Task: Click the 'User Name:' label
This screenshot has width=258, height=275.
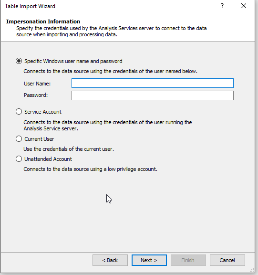Action: click(37, 84)
